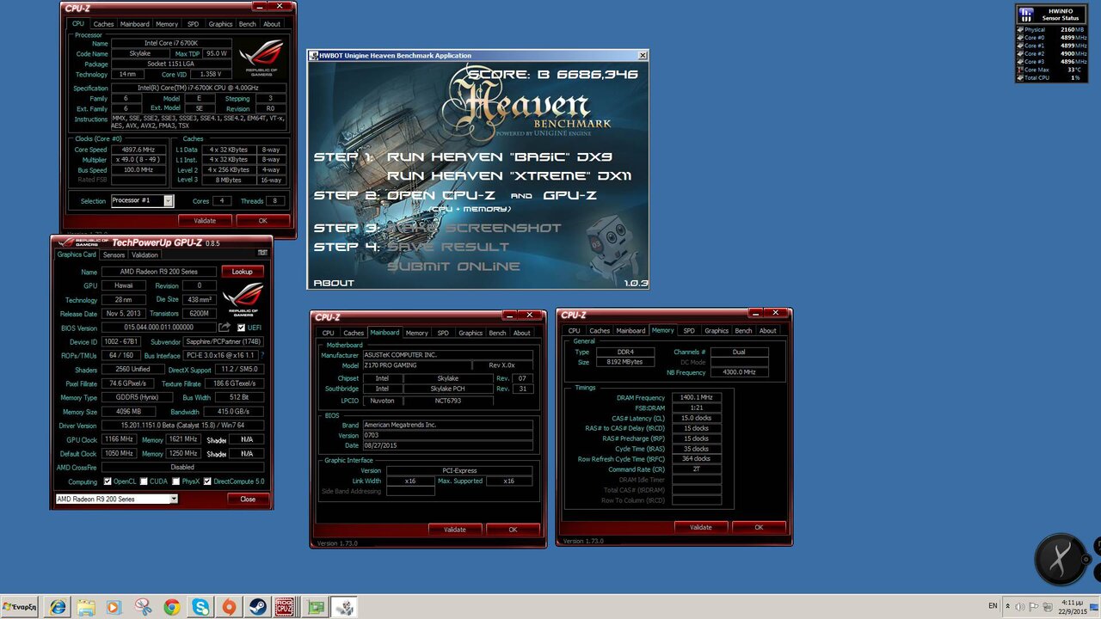The image size is (1101, 619).
Task: Click ABOUT link in Heaven Benchmark app
Action: [x=334, y=283]
